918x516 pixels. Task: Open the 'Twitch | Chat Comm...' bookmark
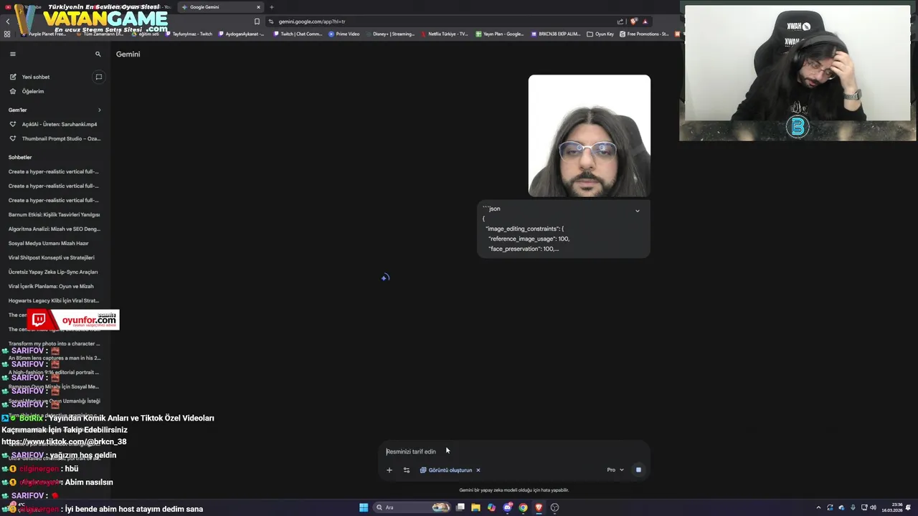tap(298, 34)
